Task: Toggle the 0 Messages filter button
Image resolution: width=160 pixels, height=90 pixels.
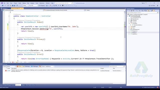Action: click(x=34, y=66)
